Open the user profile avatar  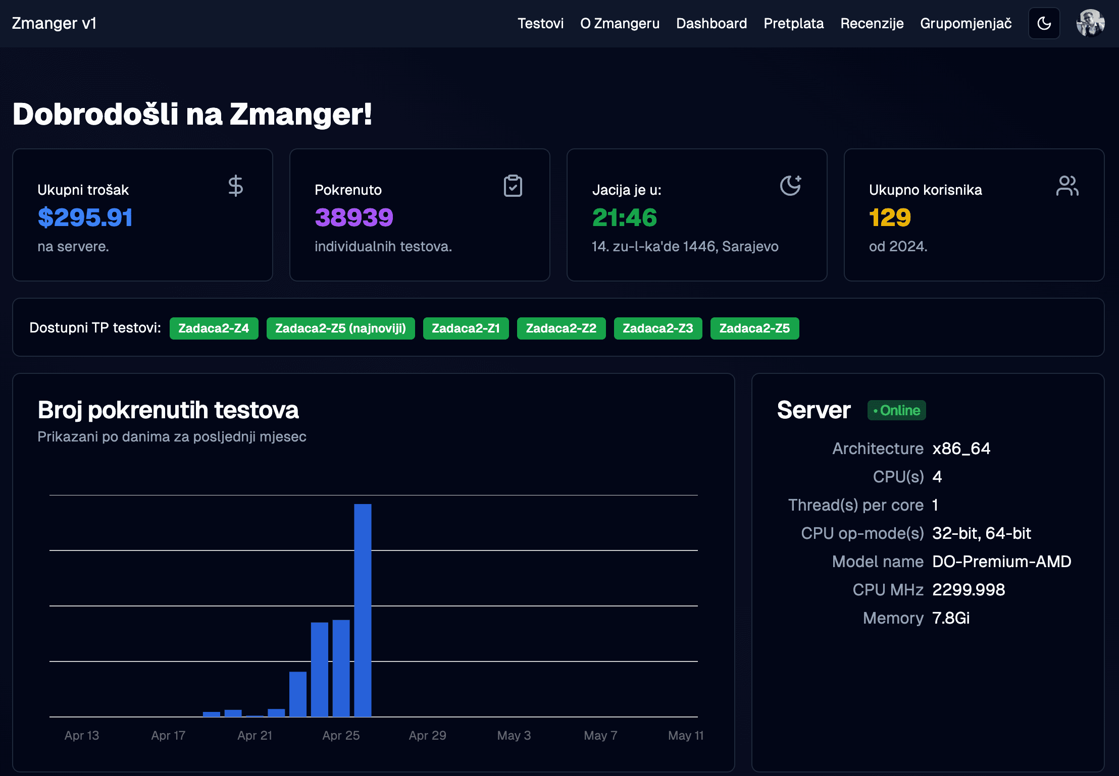1090,23
